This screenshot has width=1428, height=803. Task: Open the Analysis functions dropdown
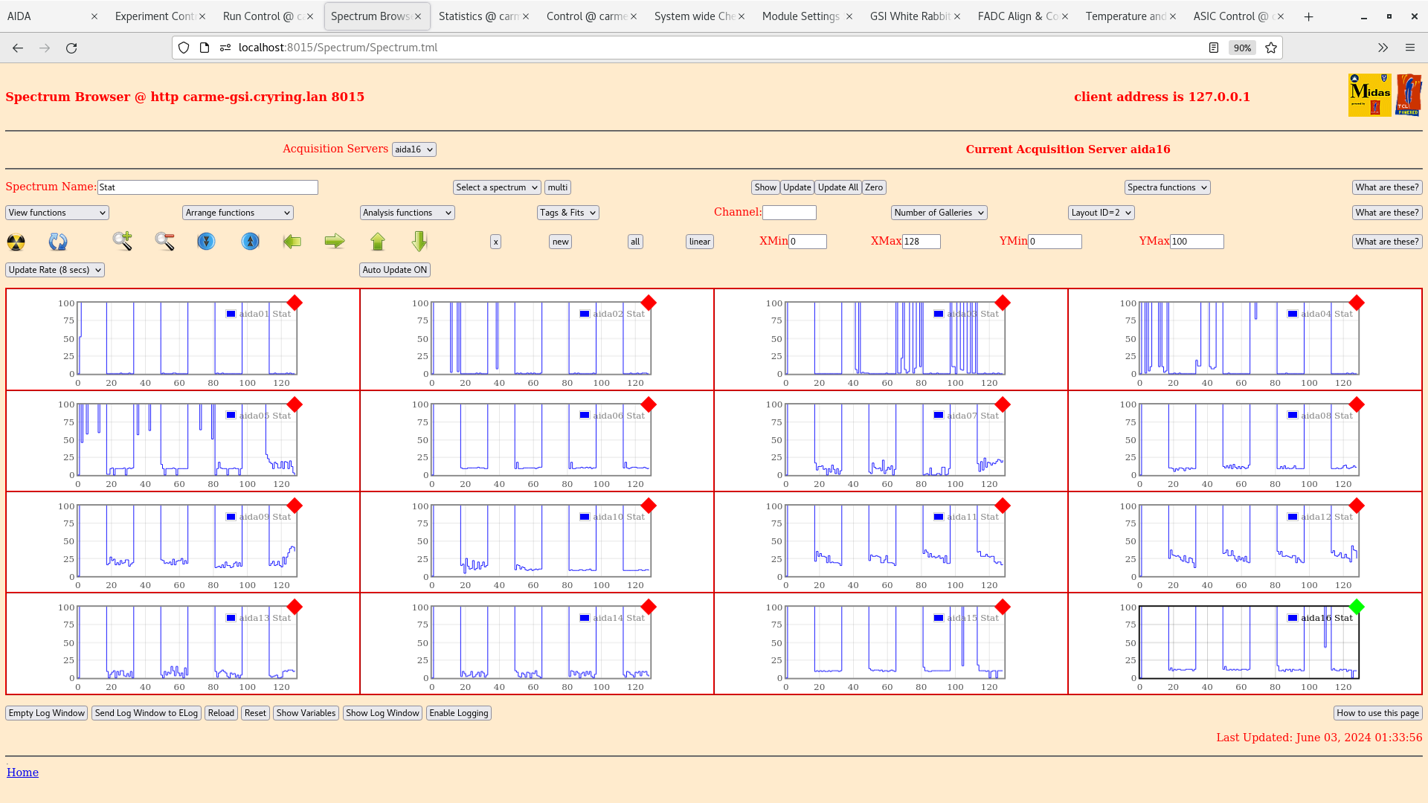point(407,213)
